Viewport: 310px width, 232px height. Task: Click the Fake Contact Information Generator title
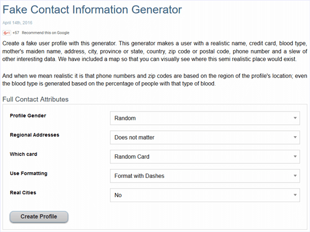pyautogui.click(x=92, y=10)
